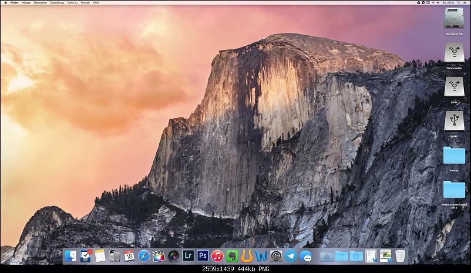Open the Trash in the Dock
The width and height of the screenshot is (471, 273).
click(400, 256)
